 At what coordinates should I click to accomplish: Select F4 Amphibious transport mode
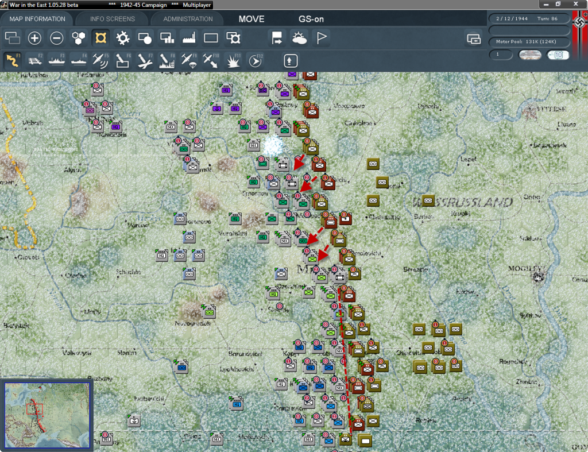[78, 61]
